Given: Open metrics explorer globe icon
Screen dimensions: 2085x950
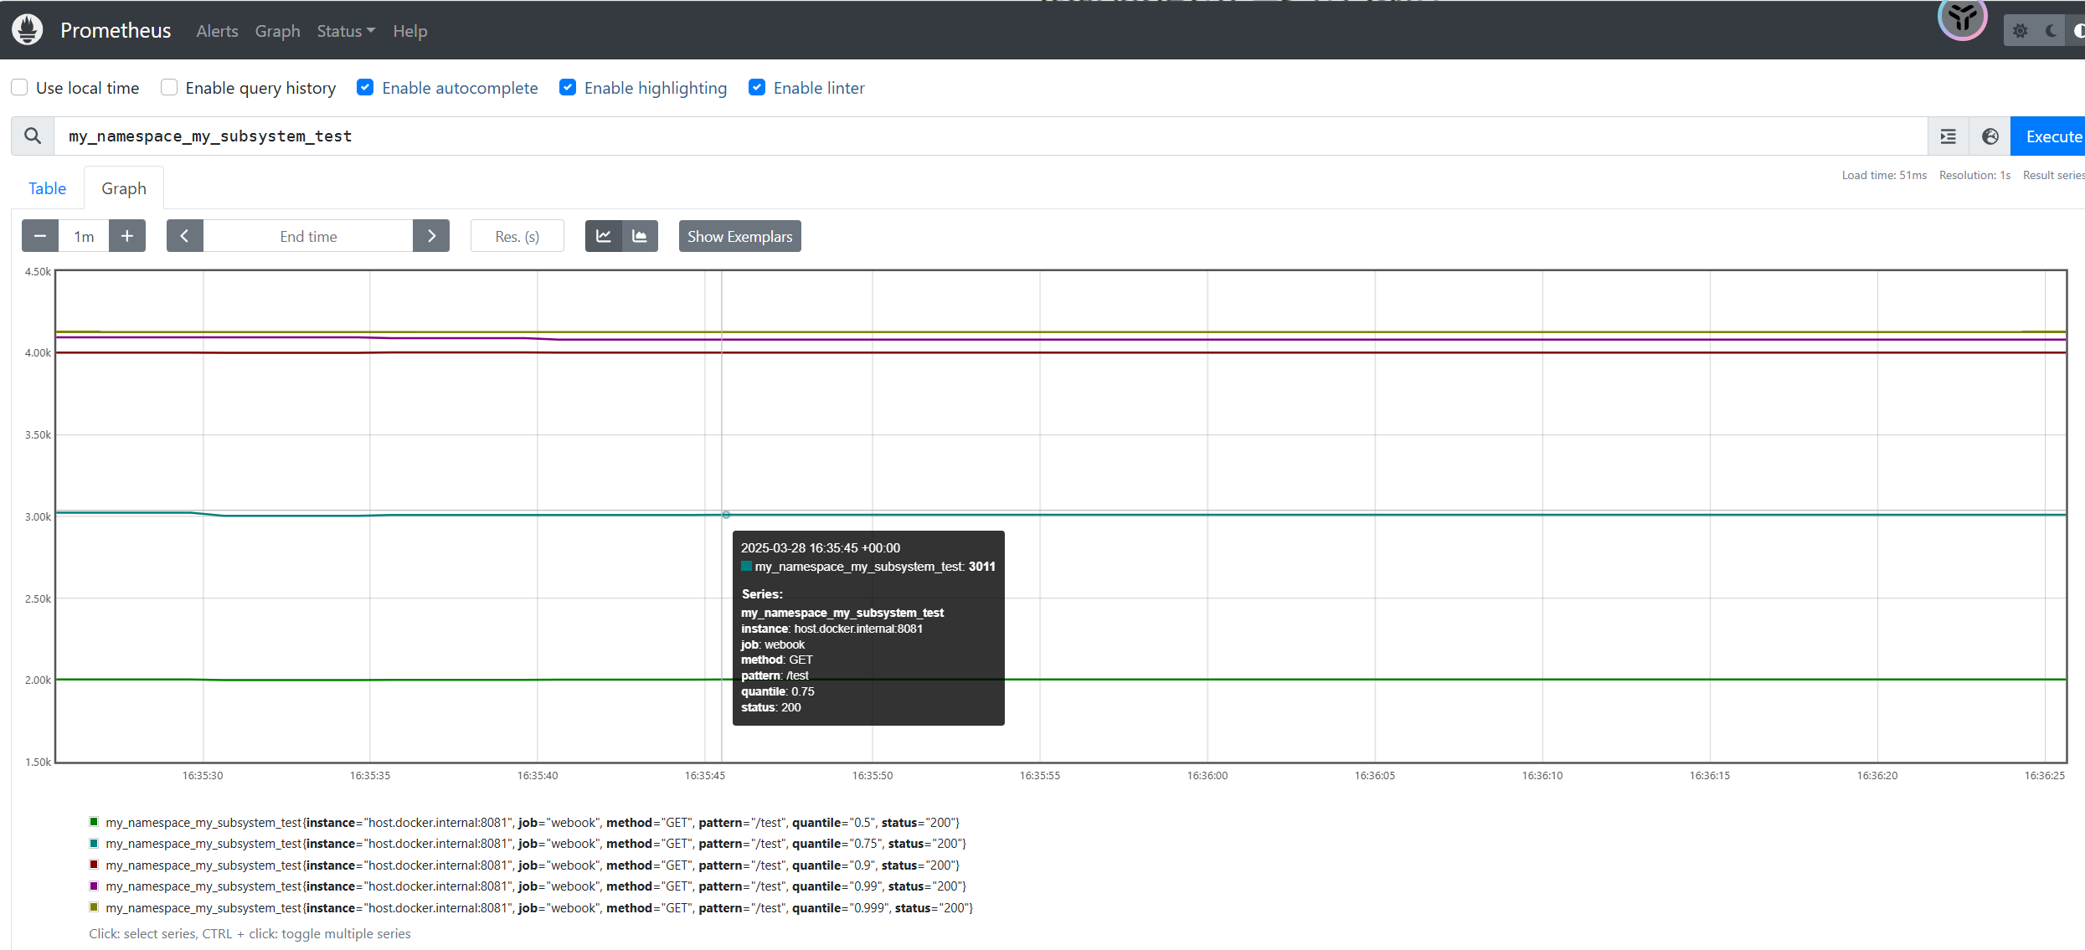Looking at the screenshot, I should [1990, 136].
